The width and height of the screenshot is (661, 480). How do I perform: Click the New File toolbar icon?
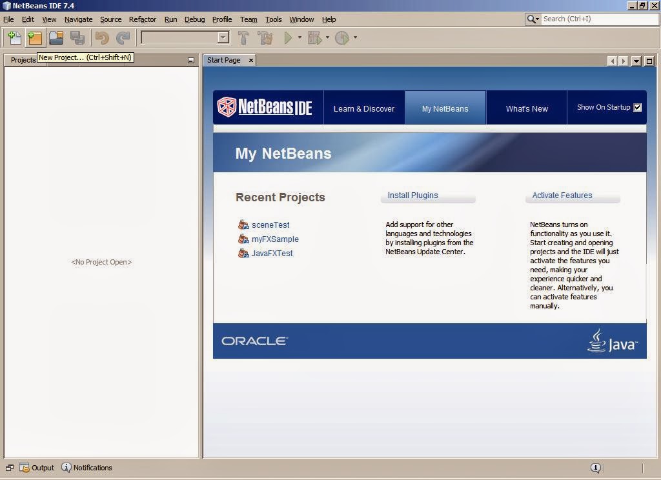pyautogui.click(x=14, y=38)
